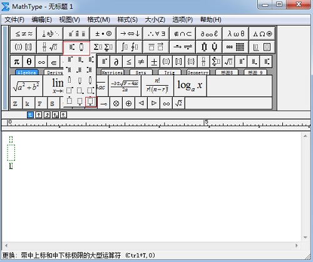Screen dimensions: 313x262
Task: Insert the θ symbol from small bar
Action: pos(29,62)
